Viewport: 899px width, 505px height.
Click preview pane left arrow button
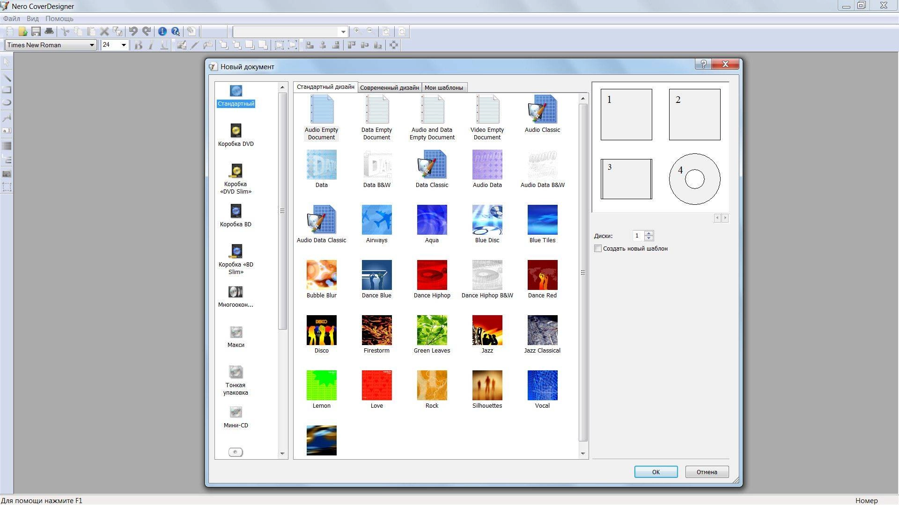717,218
